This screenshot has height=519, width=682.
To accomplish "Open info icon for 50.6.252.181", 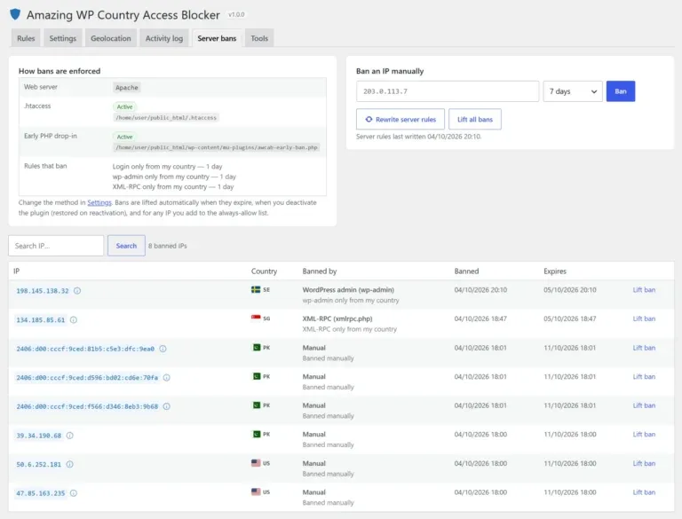I will tap(69, 464).
